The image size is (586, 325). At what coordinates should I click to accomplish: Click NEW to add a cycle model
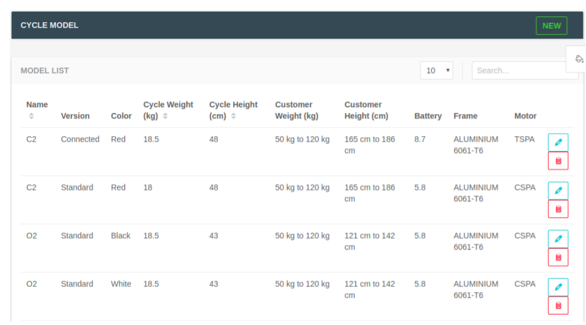551,26
